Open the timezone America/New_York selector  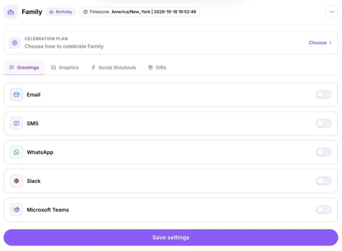[x=140, y=12]
